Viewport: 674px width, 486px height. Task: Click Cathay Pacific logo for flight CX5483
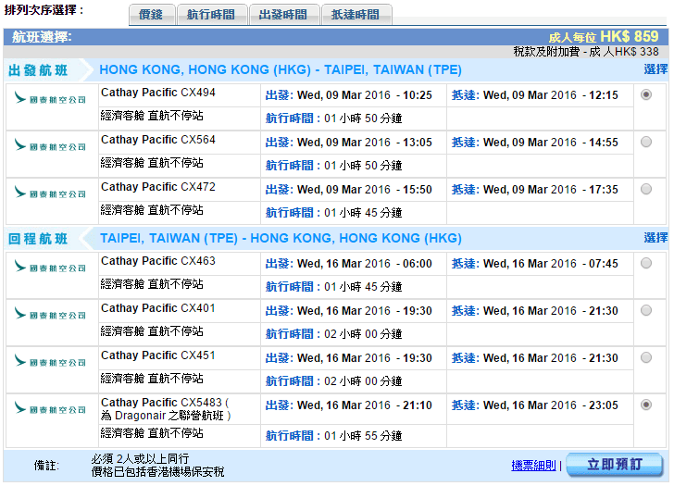click(x=51, y=408)
